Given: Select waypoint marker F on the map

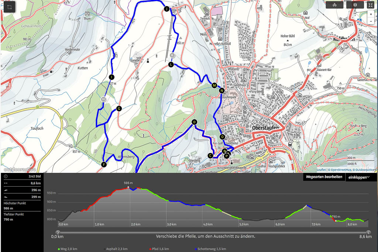Looking at the screenshot, I should tap(104, 164).
